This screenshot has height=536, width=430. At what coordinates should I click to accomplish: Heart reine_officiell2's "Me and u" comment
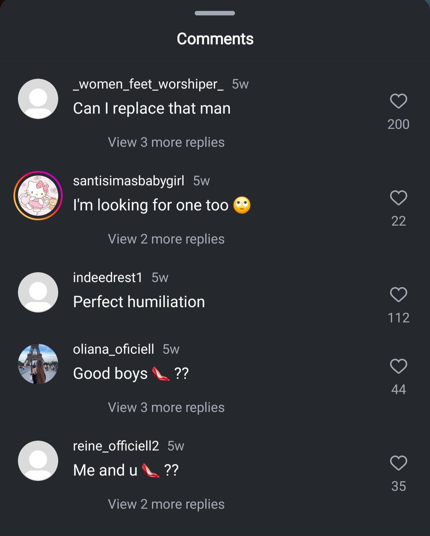pyautogui.click(x=398, y=463)
